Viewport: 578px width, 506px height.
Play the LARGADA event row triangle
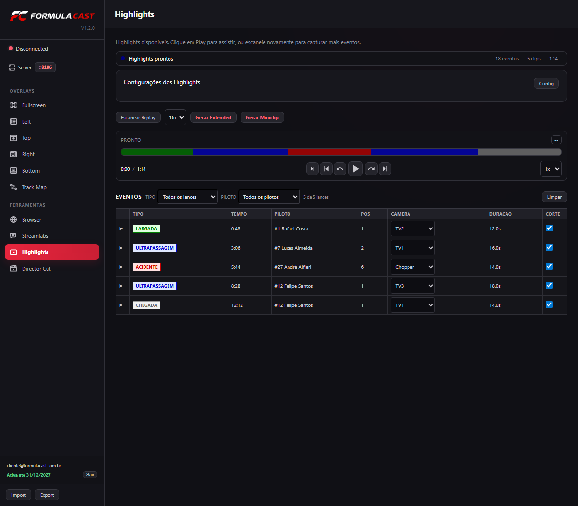[x=121, y=229]
